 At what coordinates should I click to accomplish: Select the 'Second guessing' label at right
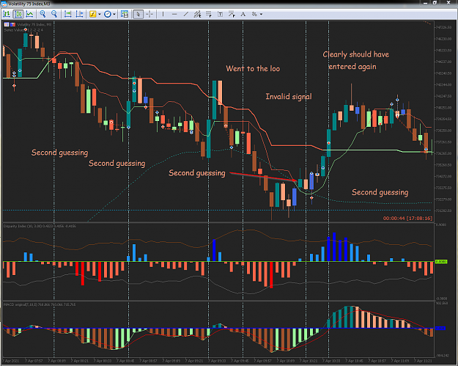tap(380, 192)
